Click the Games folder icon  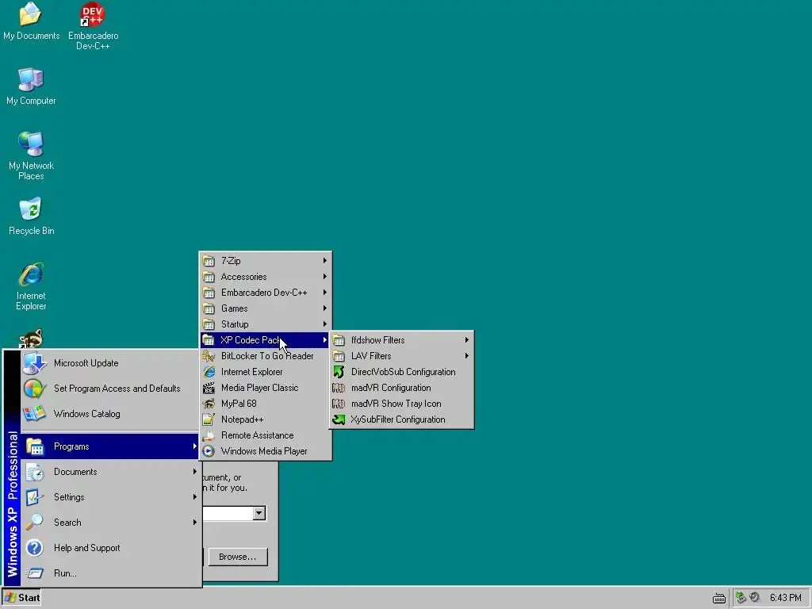click(209, 308)
